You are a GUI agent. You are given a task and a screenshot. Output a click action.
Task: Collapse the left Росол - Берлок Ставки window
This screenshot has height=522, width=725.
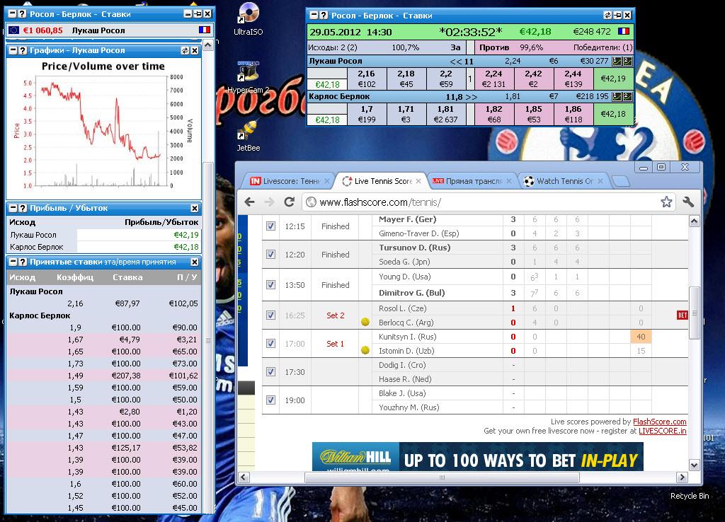click(13, 14)
